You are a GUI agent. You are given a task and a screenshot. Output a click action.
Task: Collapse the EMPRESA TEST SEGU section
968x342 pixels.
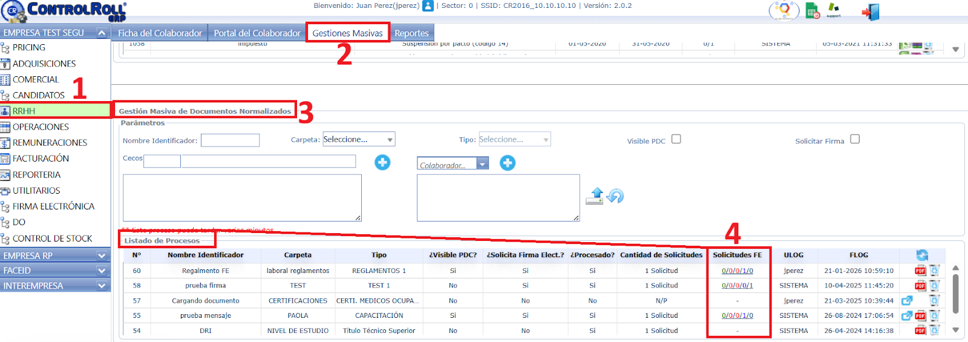pyautogui.click(x=102, y=33)
